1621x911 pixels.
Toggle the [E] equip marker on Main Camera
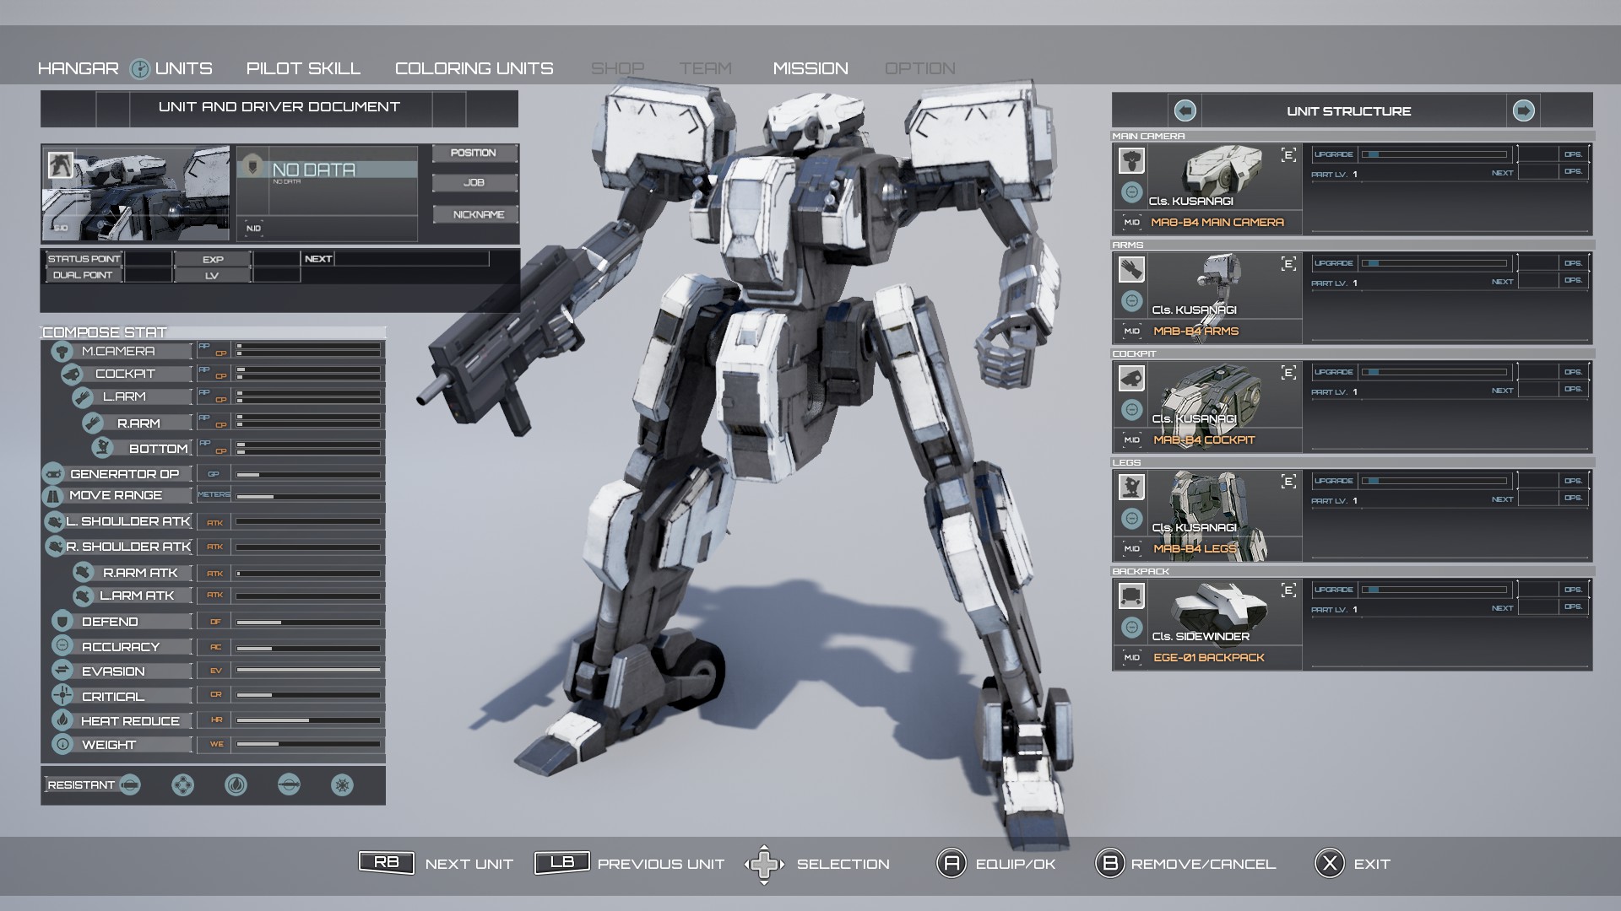point(1288,155)
